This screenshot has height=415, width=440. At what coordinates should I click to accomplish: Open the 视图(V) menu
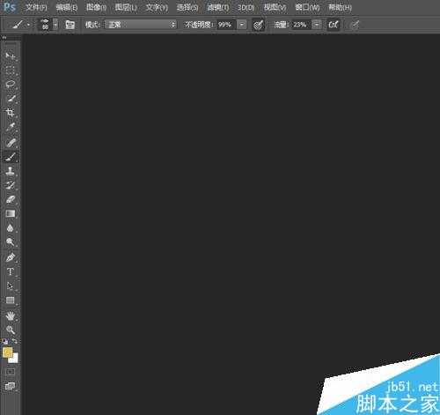pyautogui.click(x=275, y=7)
